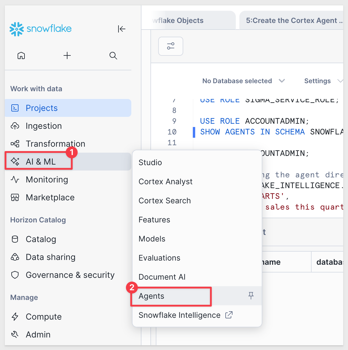Go to the Home icon
Image resolution: width=348 pixels, height=350 pixels.
(21, 55)
